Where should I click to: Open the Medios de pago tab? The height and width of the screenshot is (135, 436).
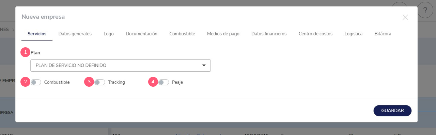coord(223,34)
